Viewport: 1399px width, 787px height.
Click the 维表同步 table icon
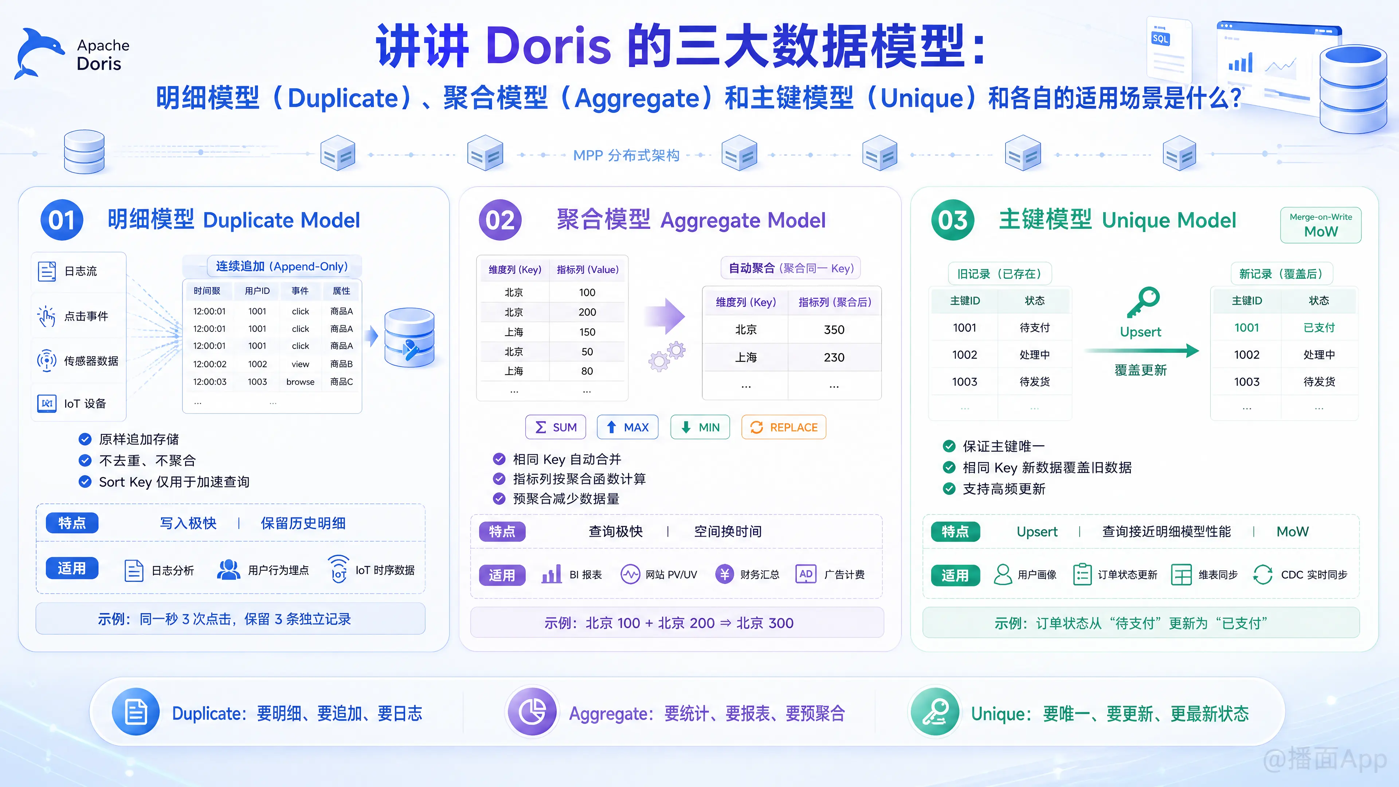(1181, 575)
